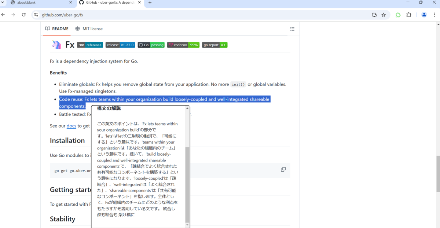Select the README tab

tap(57, 28)
